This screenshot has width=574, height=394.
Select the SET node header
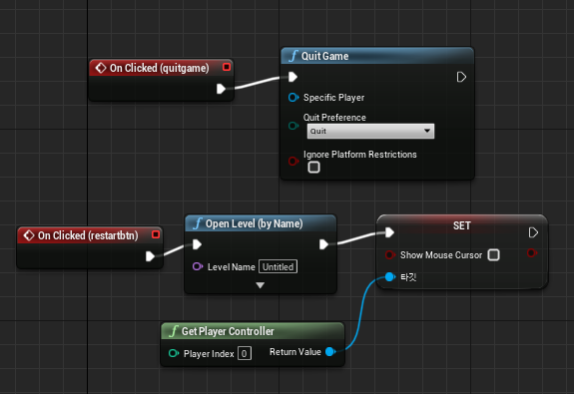click(462, 225)
